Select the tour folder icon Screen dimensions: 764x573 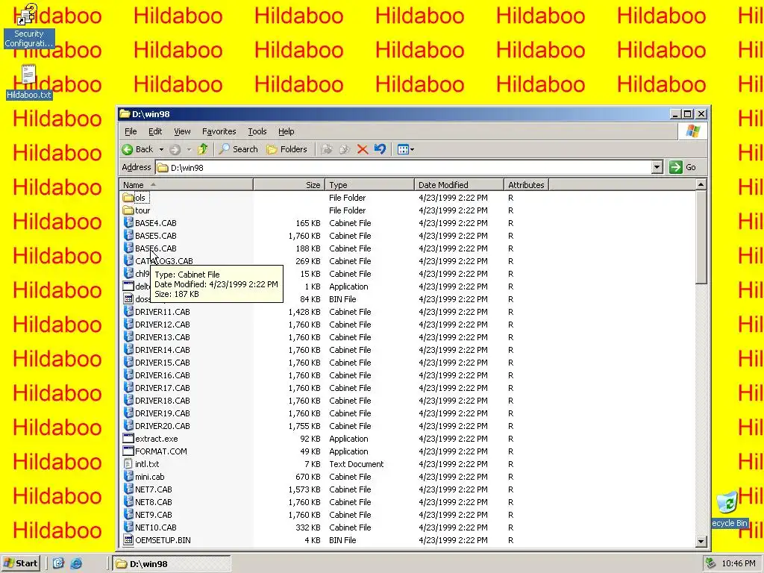click(x=128, y=210)
